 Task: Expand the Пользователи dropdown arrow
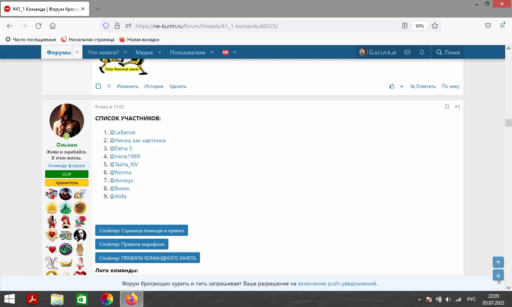click(x=212, y=52)
